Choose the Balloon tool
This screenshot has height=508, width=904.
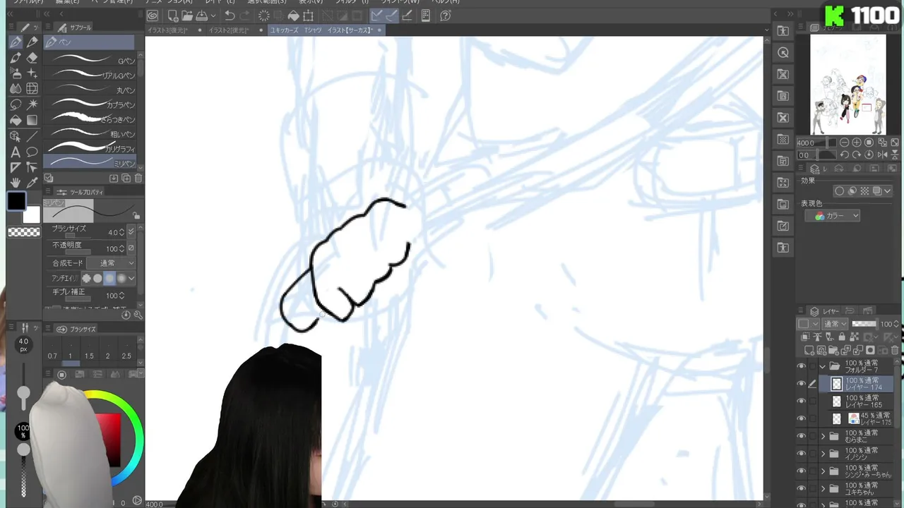[x=32, y=152]
